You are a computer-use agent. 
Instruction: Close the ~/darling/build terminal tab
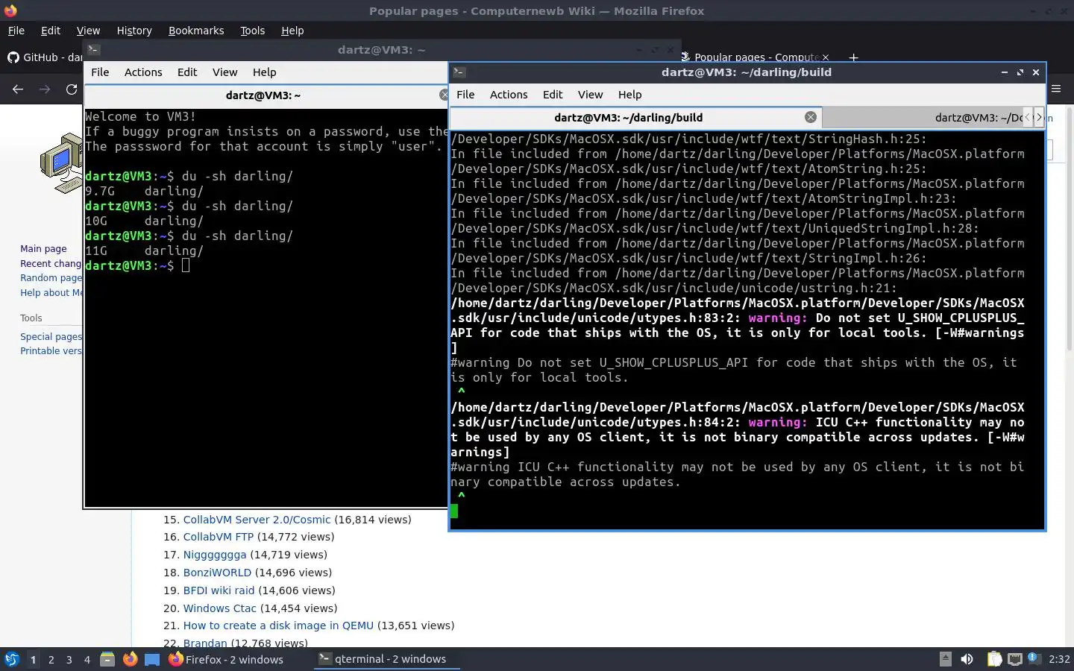point(811,117)
